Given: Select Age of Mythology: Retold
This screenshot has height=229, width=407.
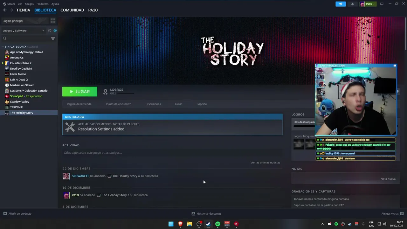Looking at the screenshot, I should [x=26, y=52].
